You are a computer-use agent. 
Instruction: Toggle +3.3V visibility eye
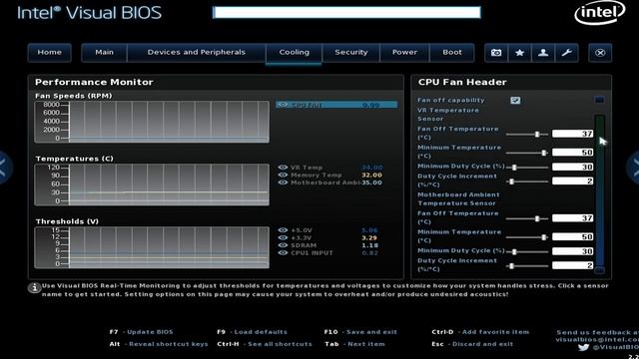pos(283,237)
